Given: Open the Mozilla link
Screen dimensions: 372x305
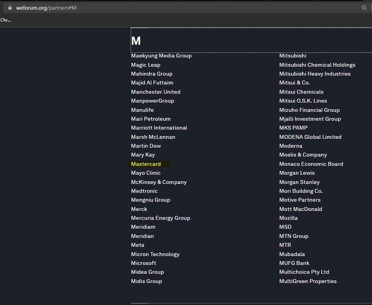Looking at the screenshot, I should [x=288, y=218].
